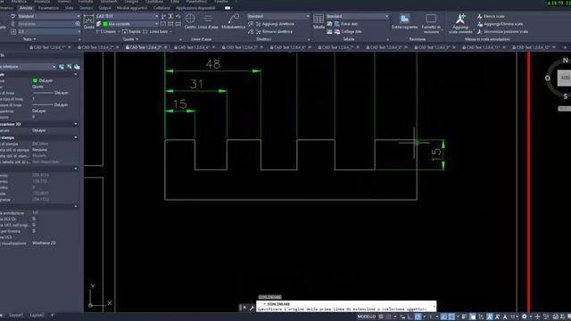Activate the Linea base dimension tool
Viewport: 571px width, 321px height.
tap(155, 32)
